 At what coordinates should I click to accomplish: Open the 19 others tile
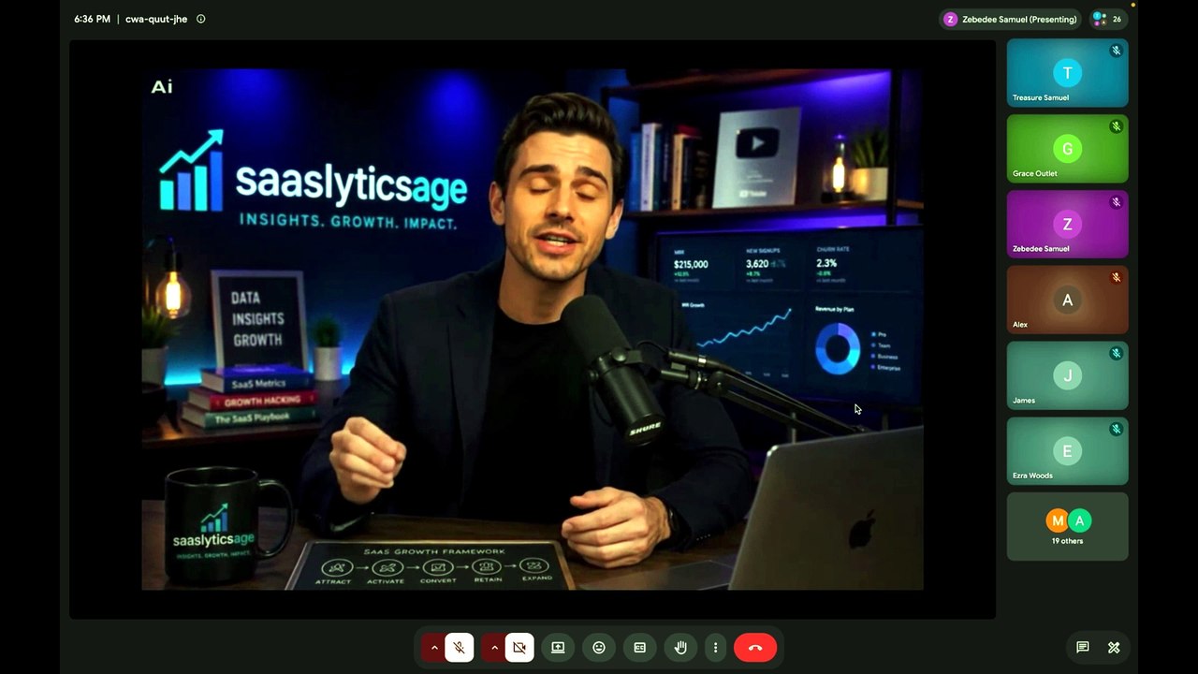tap(1067, 527)
